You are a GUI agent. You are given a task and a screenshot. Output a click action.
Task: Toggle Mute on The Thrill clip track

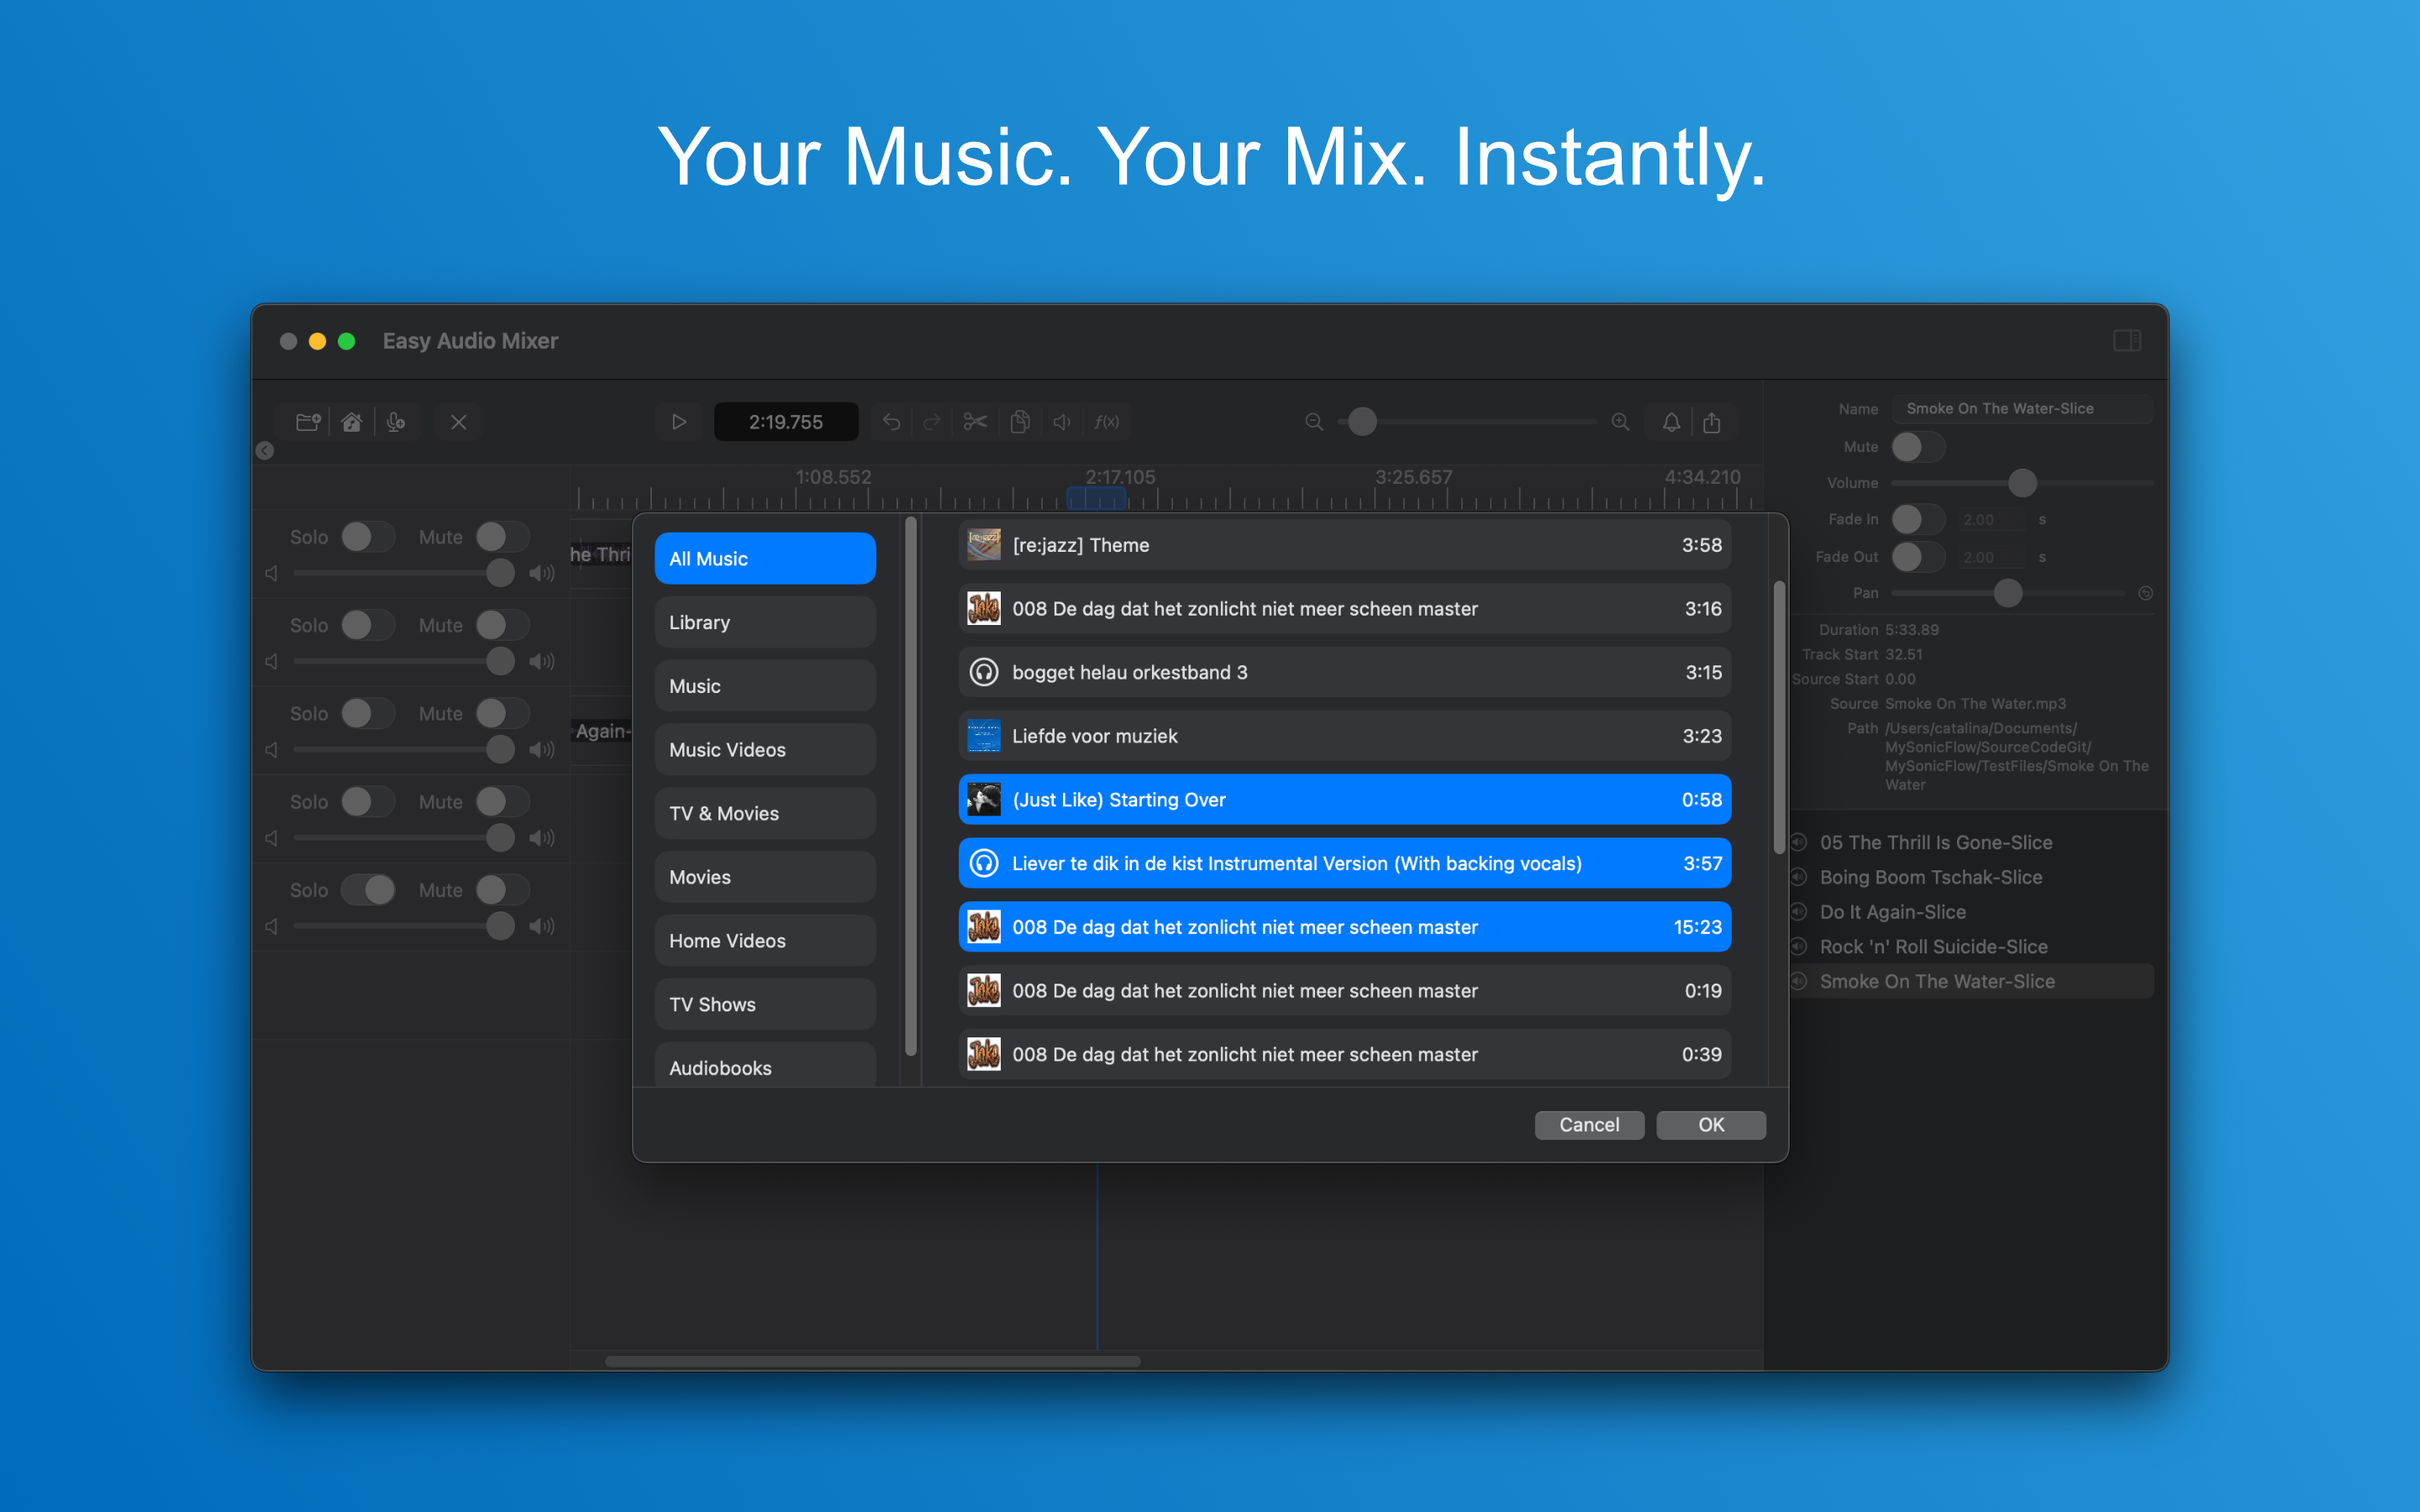coord(503,537)
